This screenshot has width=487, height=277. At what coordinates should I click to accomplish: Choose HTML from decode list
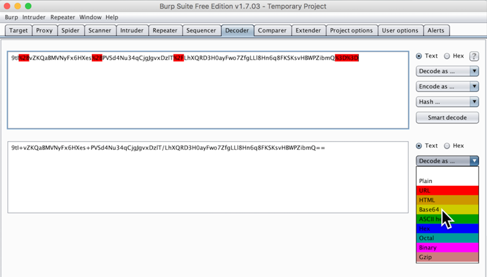click(x=447, y=200)
